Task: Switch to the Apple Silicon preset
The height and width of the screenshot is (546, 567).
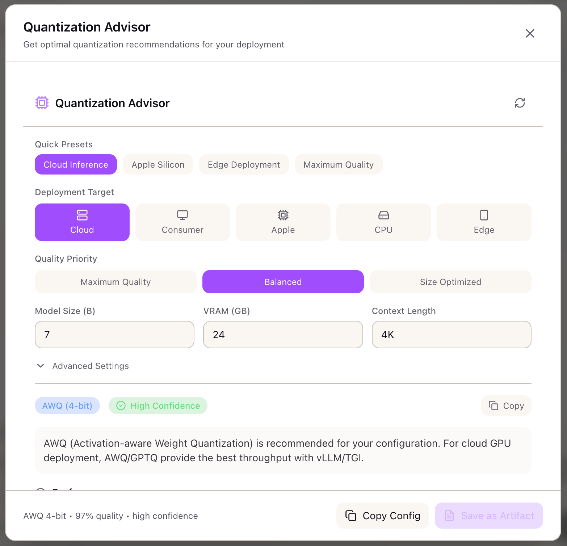Action: [157, 164]
